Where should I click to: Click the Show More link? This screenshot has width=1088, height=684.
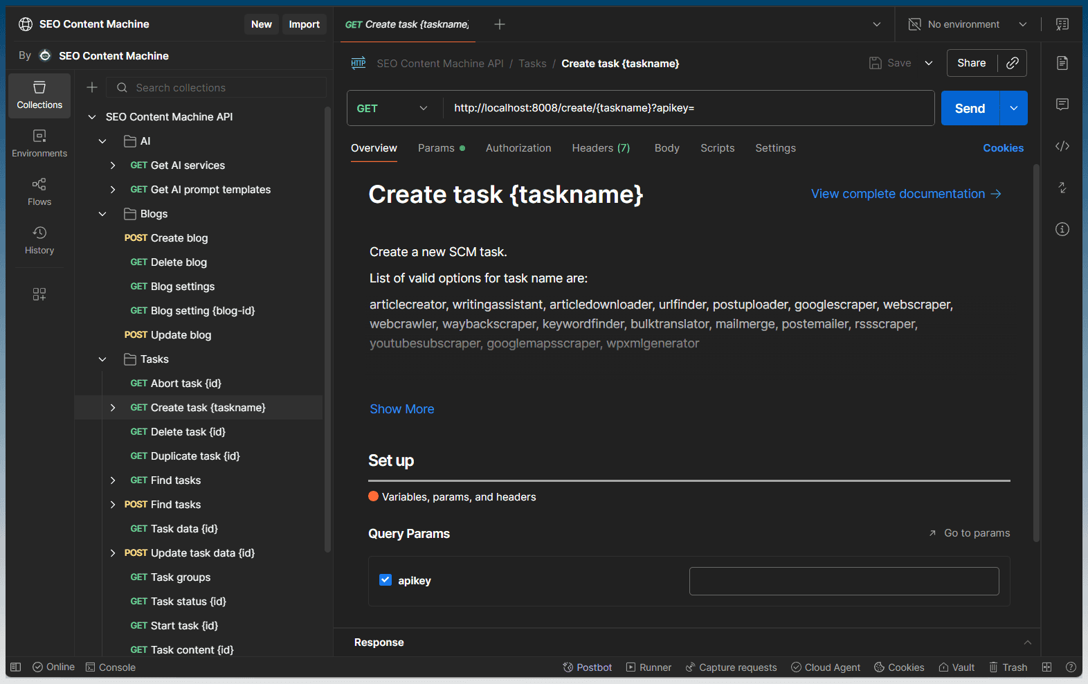(402, 409)
